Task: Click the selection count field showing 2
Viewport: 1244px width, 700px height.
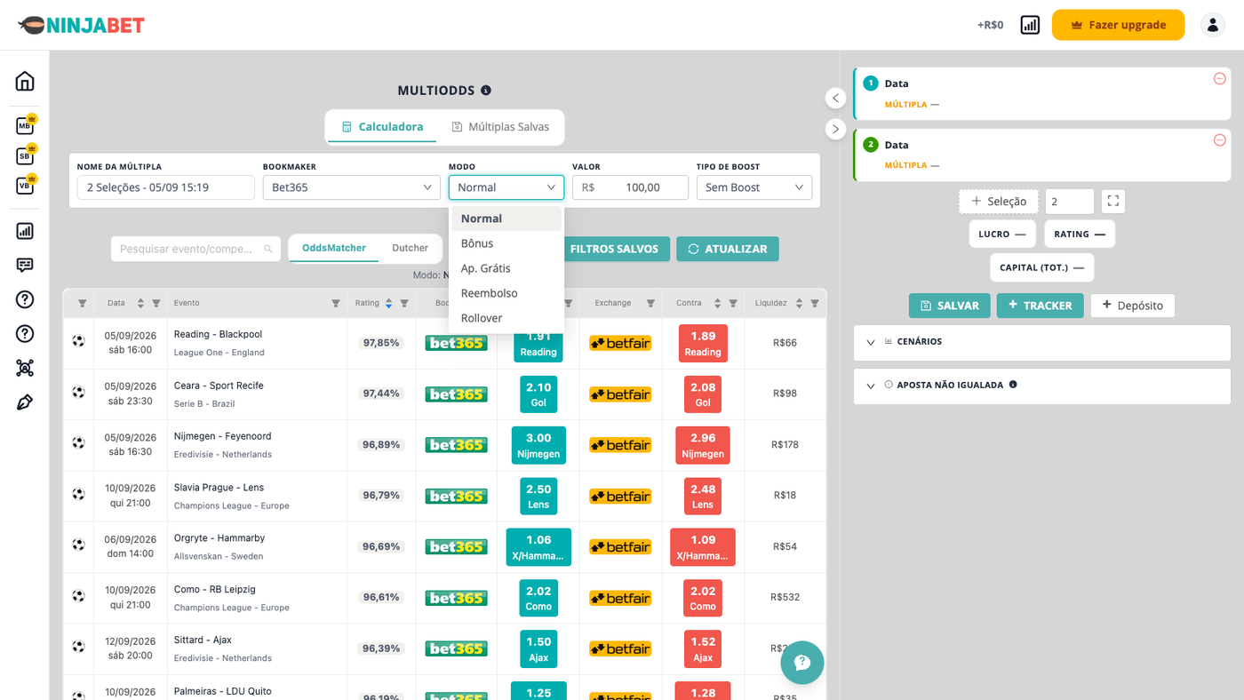Action: pos(1070,202)
